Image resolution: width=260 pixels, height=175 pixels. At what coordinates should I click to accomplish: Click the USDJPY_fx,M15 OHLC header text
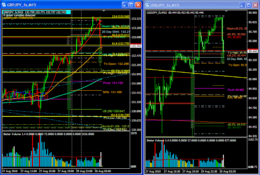[175, 12]
